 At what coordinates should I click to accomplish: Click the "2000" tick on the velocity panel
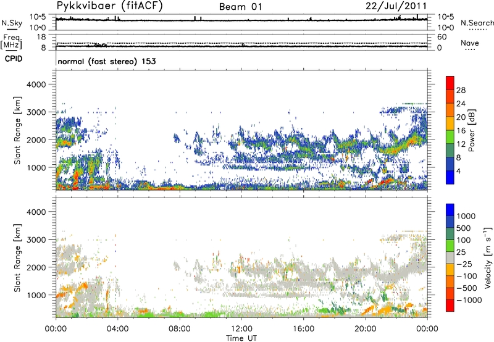[36, 267]
